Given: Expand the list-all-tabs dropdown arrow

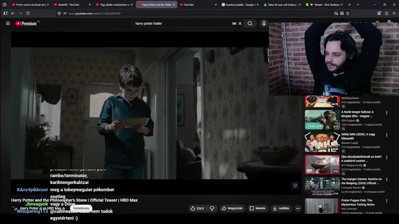Looking at the screenshot, I should tap(358, 5).
